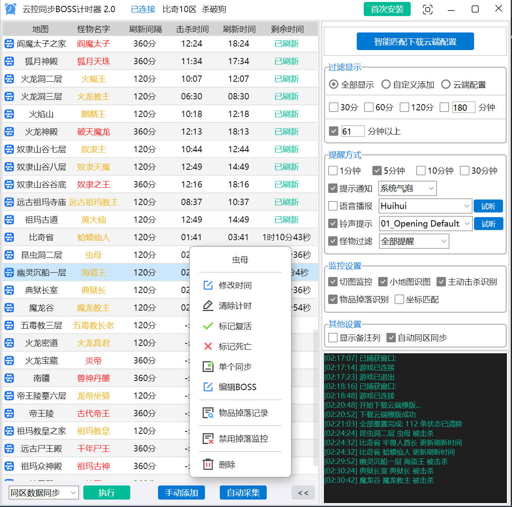Click the 180 minutes input field
This screenshot has height=507, width=512.
pyautogui.click(x=463, y=107)
